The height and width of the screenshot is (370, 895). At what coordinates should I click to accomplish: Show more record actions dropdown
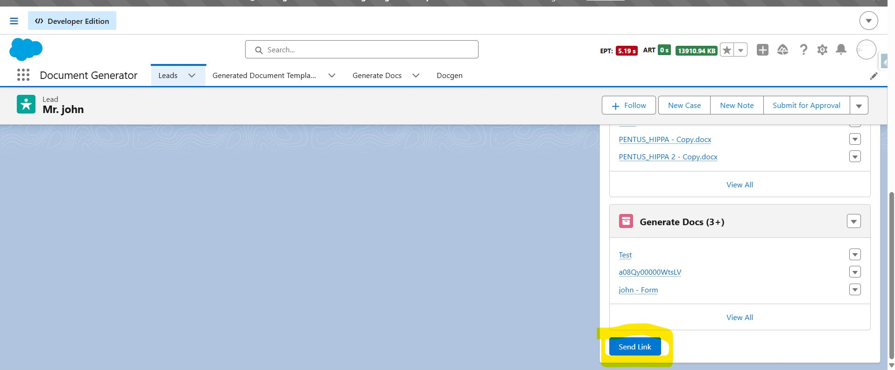pyautogui.click(x=859, y=105)
